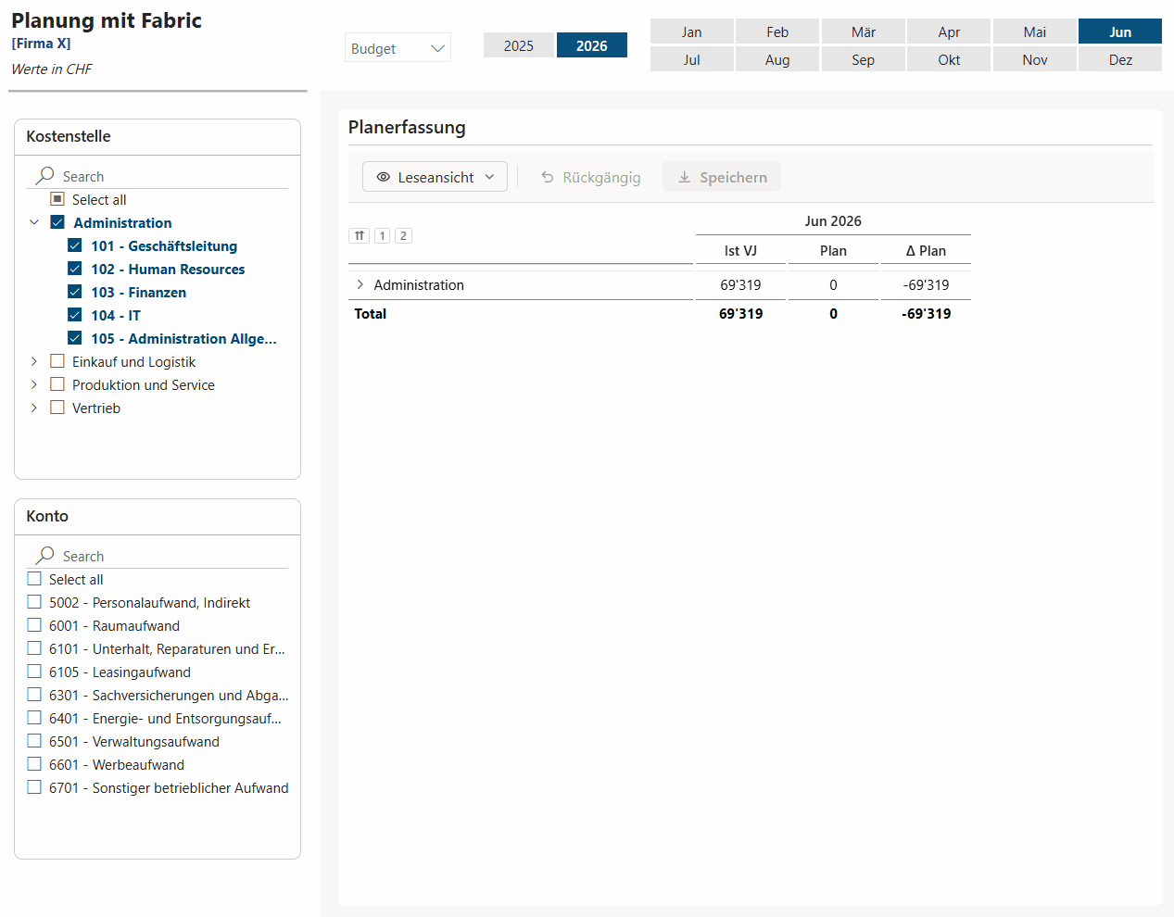The width and height of the screenshot is (1174, 917).
Task: Click the collapse-all hierarchy arrows icon
Action: click(359, 235)
